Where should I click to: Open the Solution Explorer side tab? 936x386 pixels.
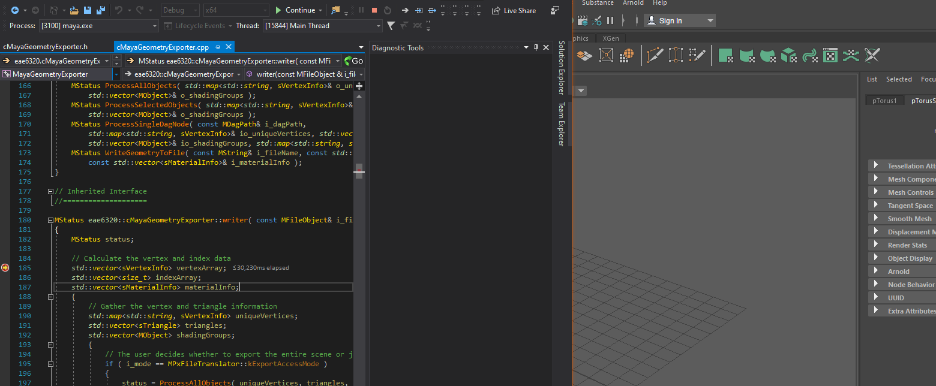pyautogui.click(x=562, y=68)
